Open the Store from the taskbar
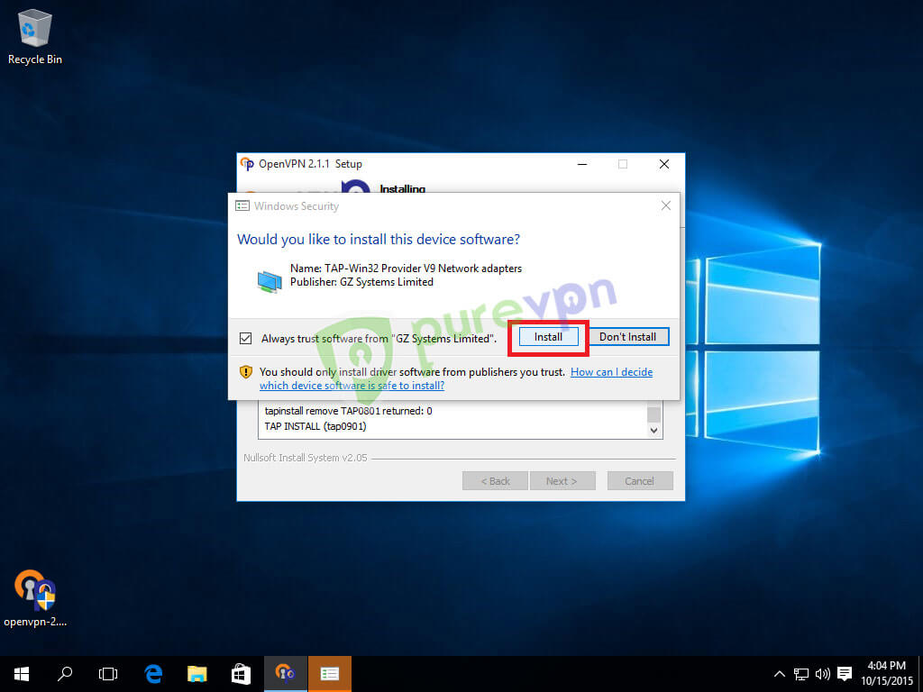 [241, 674]
